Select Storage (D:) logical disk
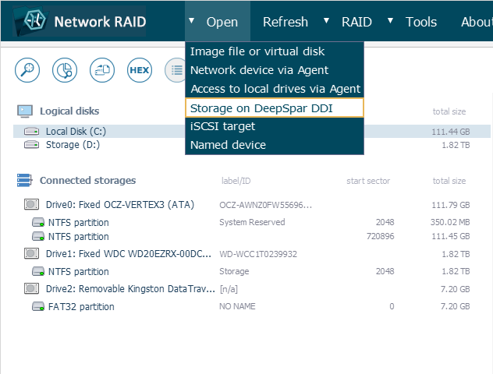This screenshot has width=493, height=374. [x=73, y=144]
